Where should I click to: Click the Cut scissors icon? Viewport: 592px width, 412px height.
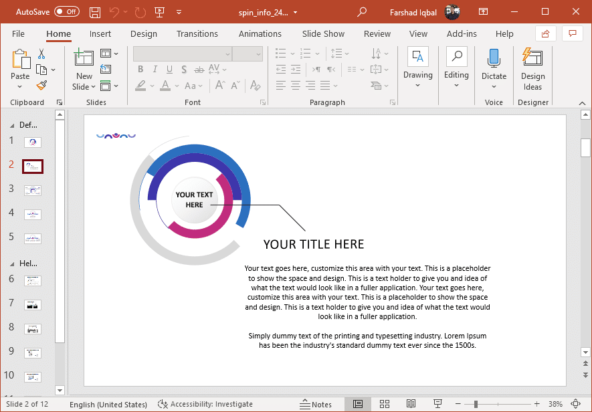coord(41,54)
